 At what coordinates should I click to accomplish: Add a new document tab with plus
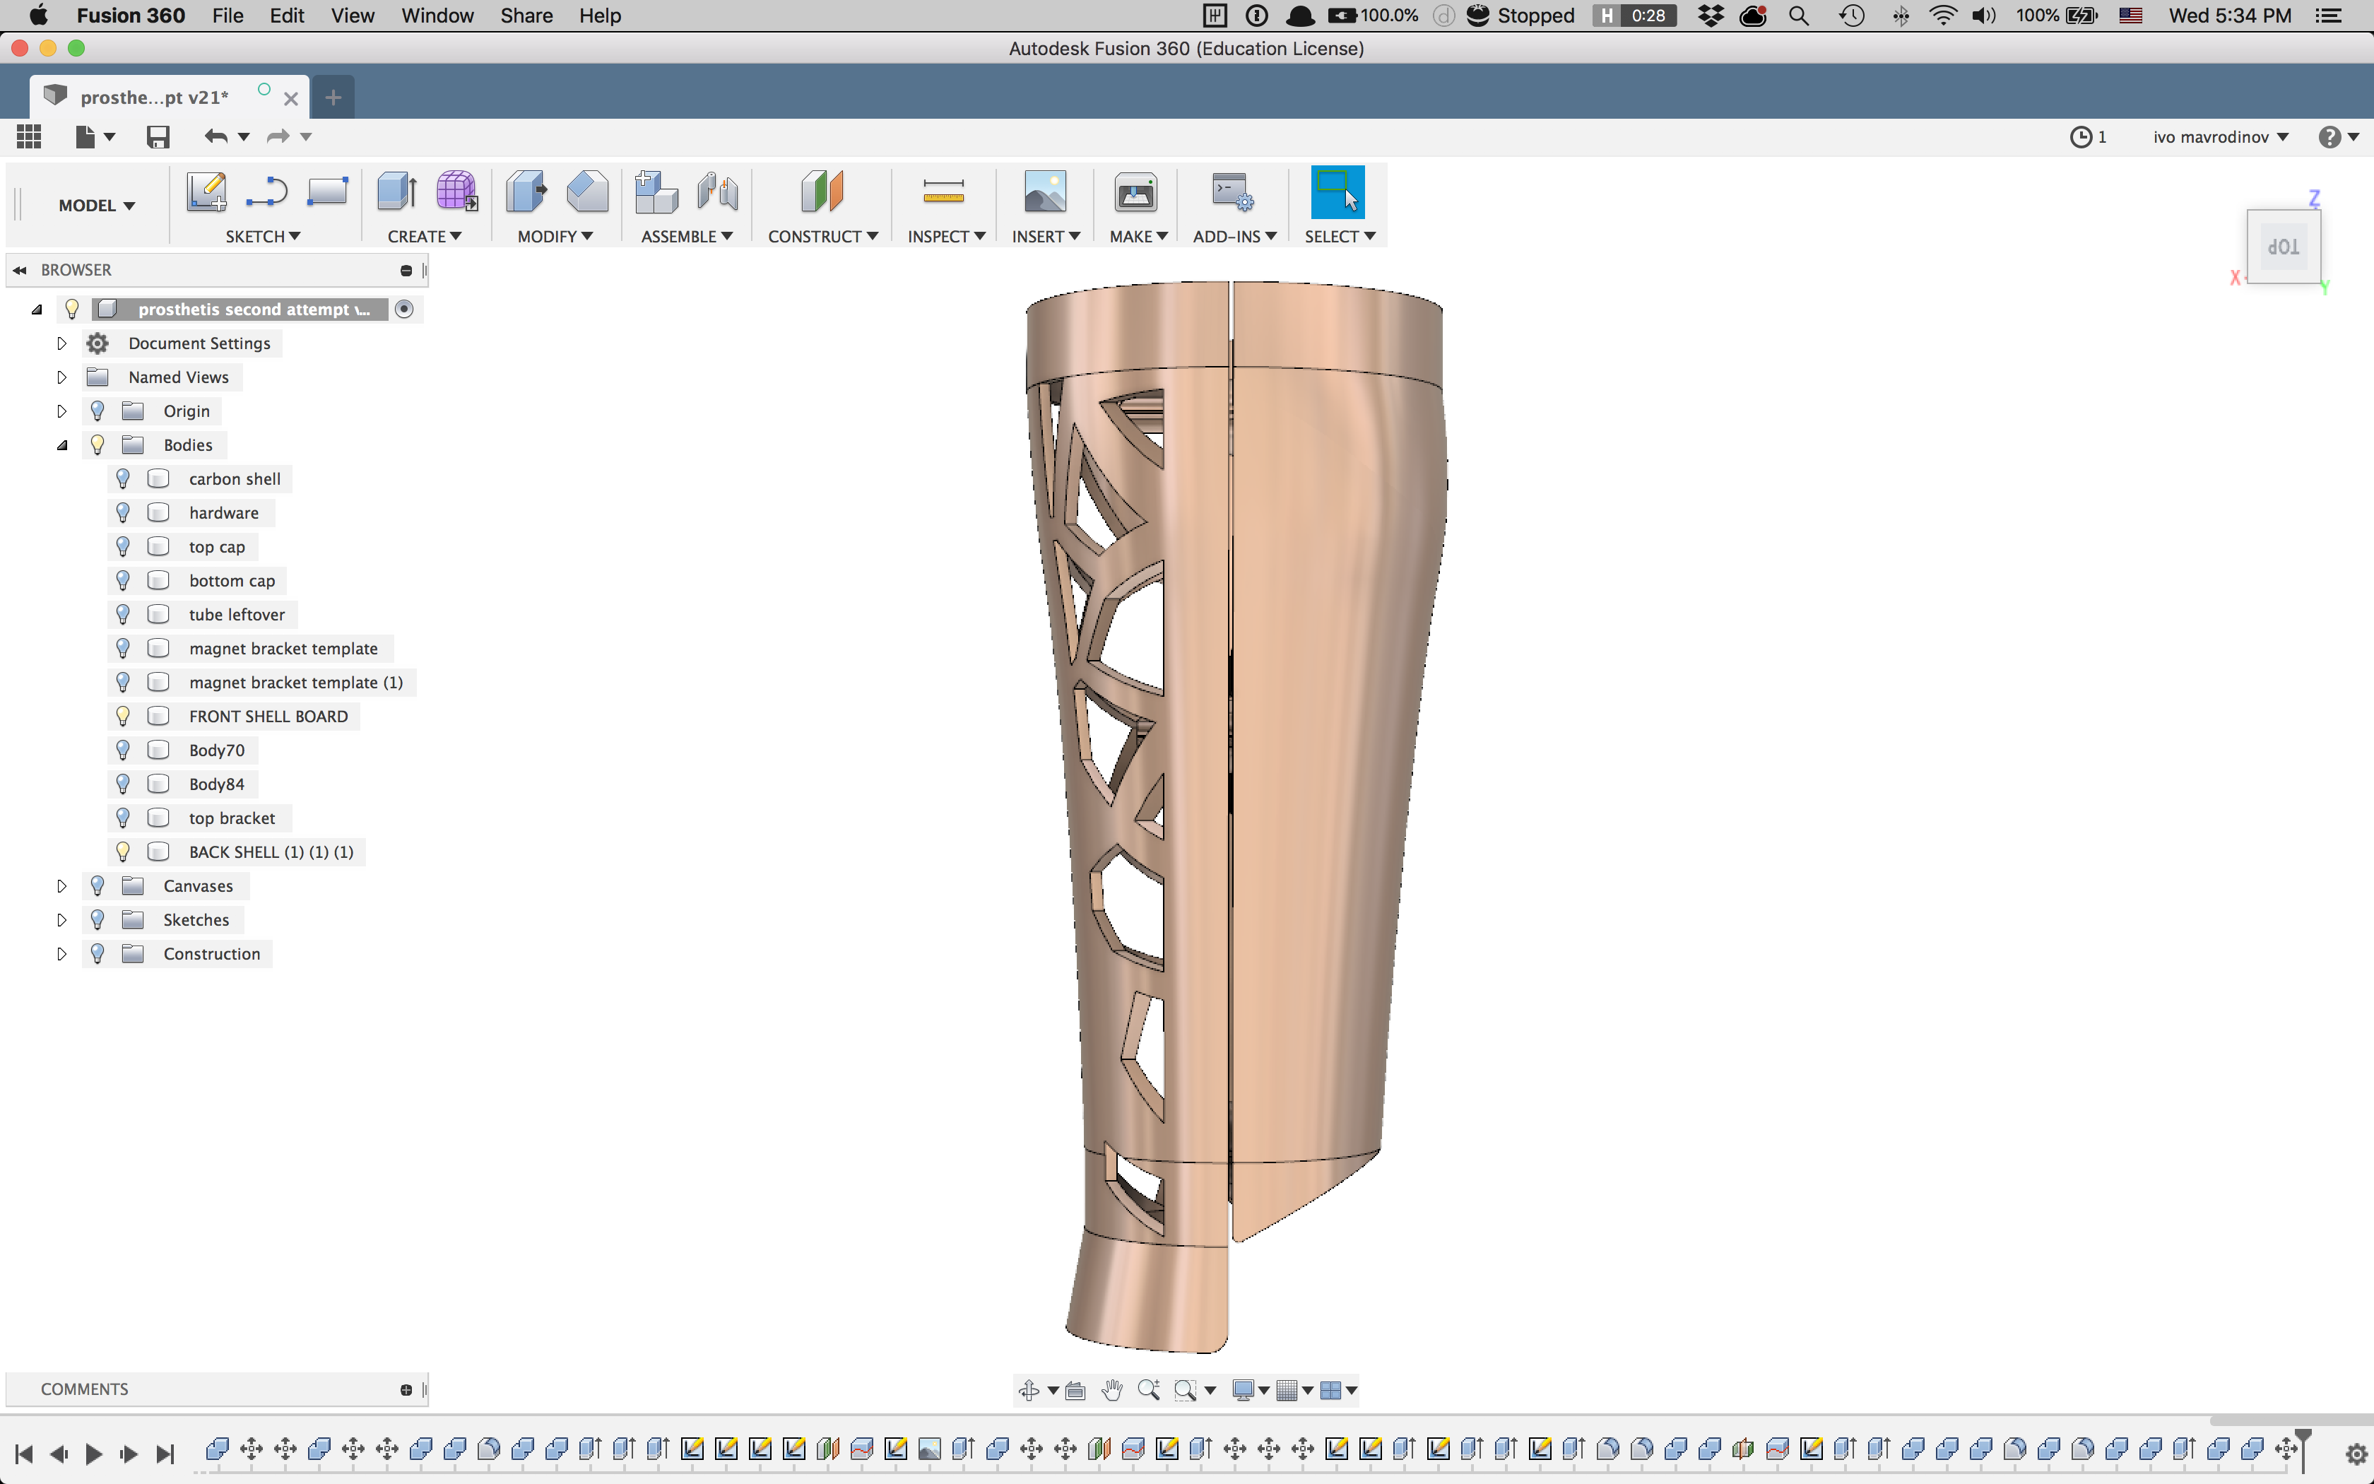coord(333,98)
